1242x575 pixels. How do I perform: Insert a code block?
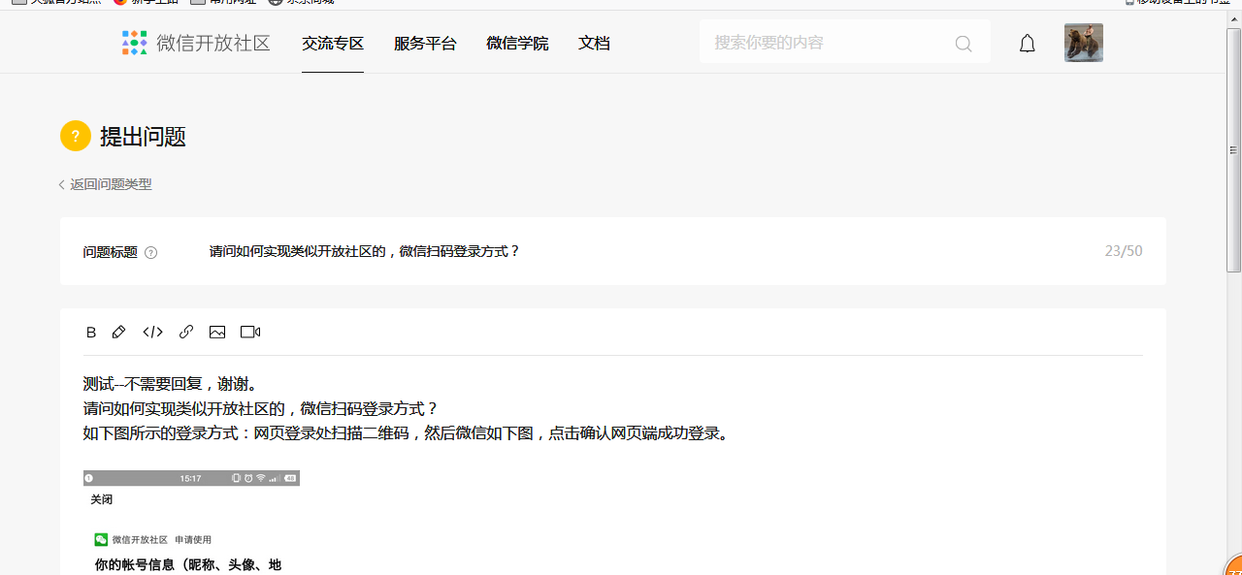152,332
